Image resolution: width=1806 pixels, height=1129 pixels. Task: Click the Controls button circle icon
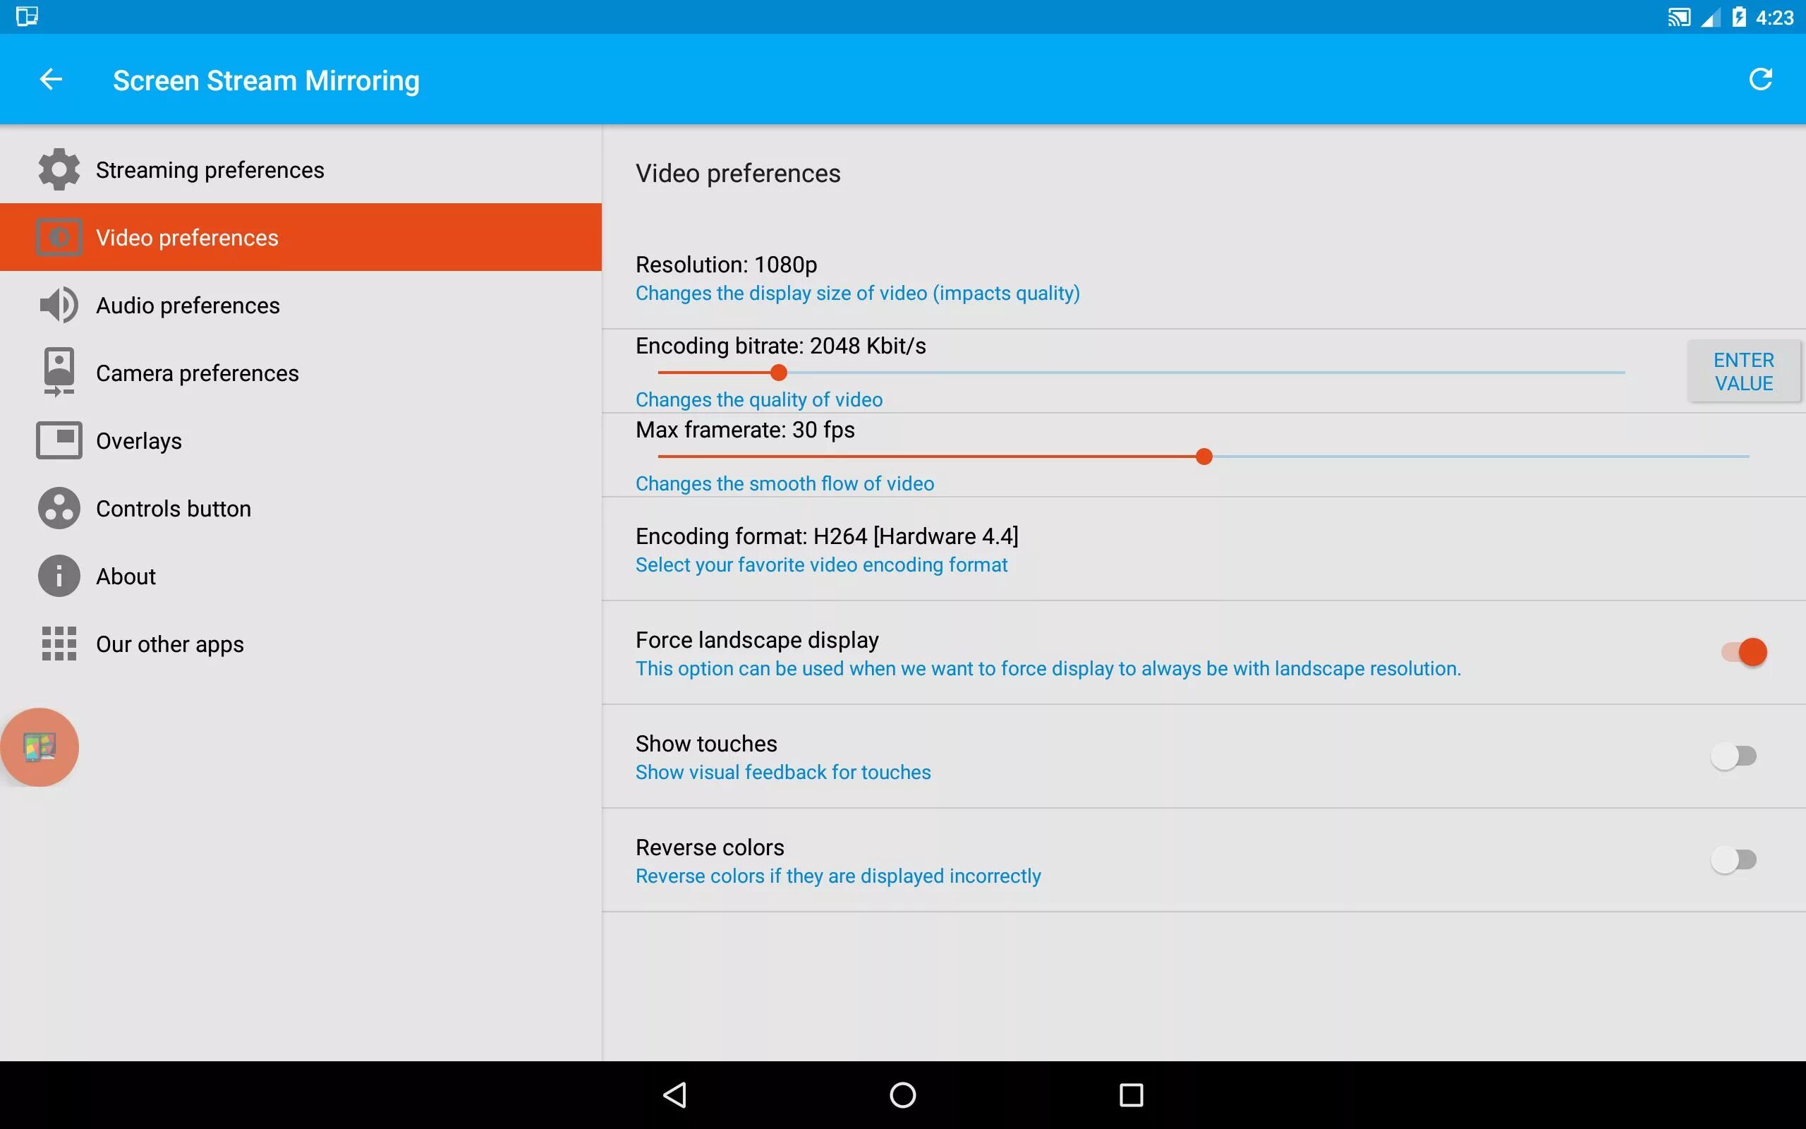tap(59, 509)
